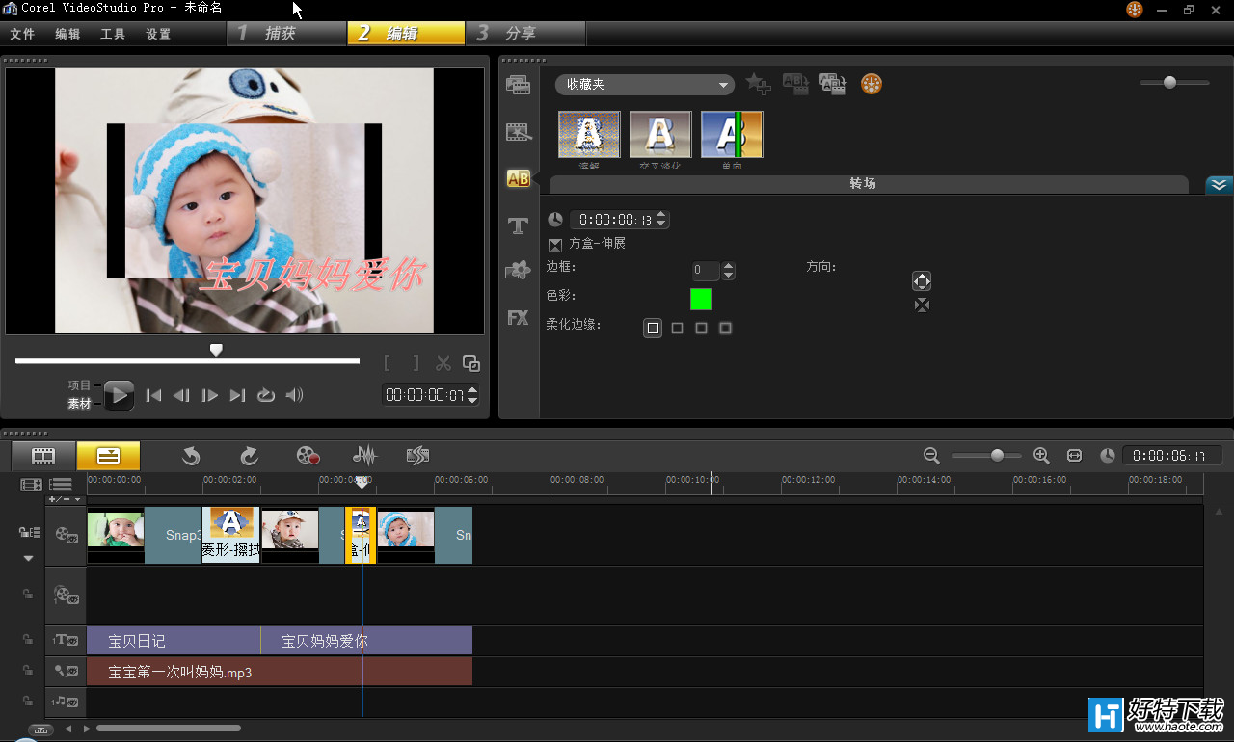
Task: Expand ripple editing options arrow
Action: point(28,559)
